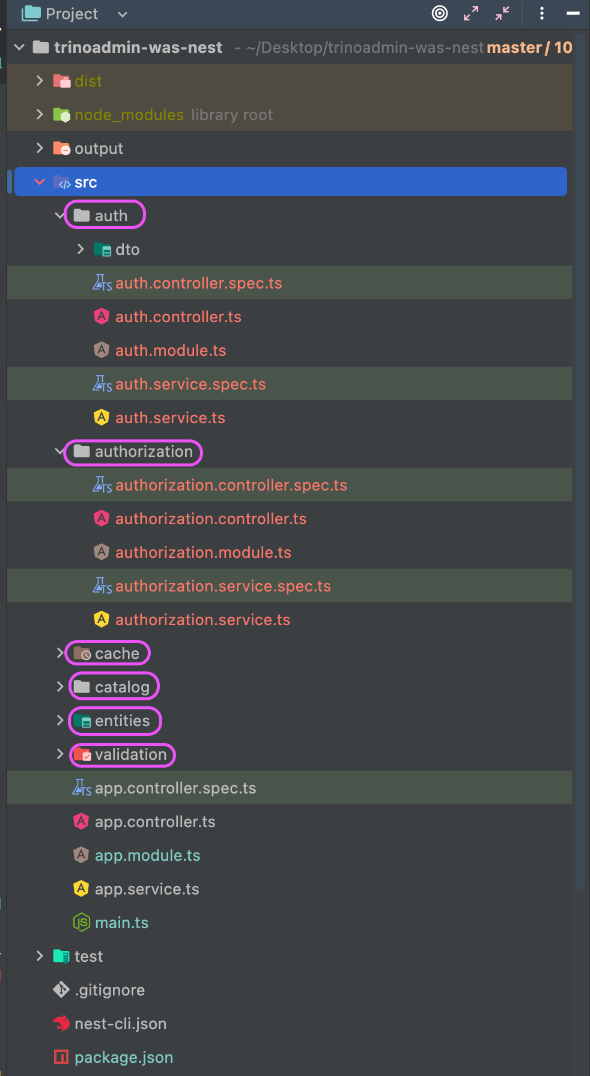Click the main.ts Node.js icon
This screenshot has width=590, height=1076.
point(81,922)
